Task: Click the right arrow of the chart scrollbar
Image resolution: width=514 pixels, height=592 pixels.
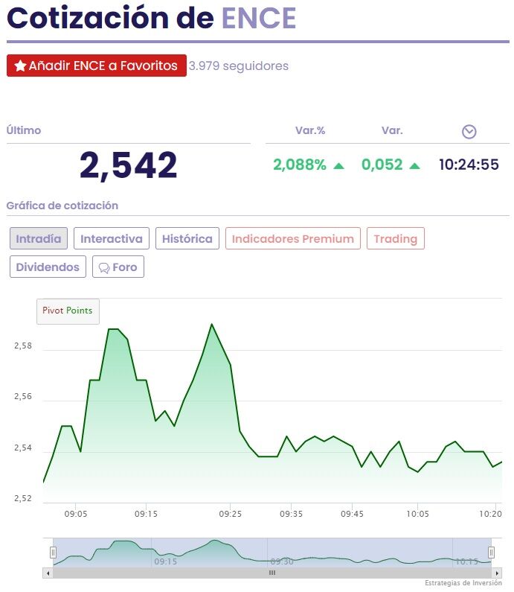Action: (497, 573)
